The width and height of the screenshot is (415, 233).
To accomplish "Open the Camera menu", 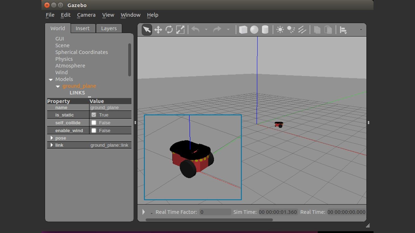I will pyautogui.click(x=86, y=15).
